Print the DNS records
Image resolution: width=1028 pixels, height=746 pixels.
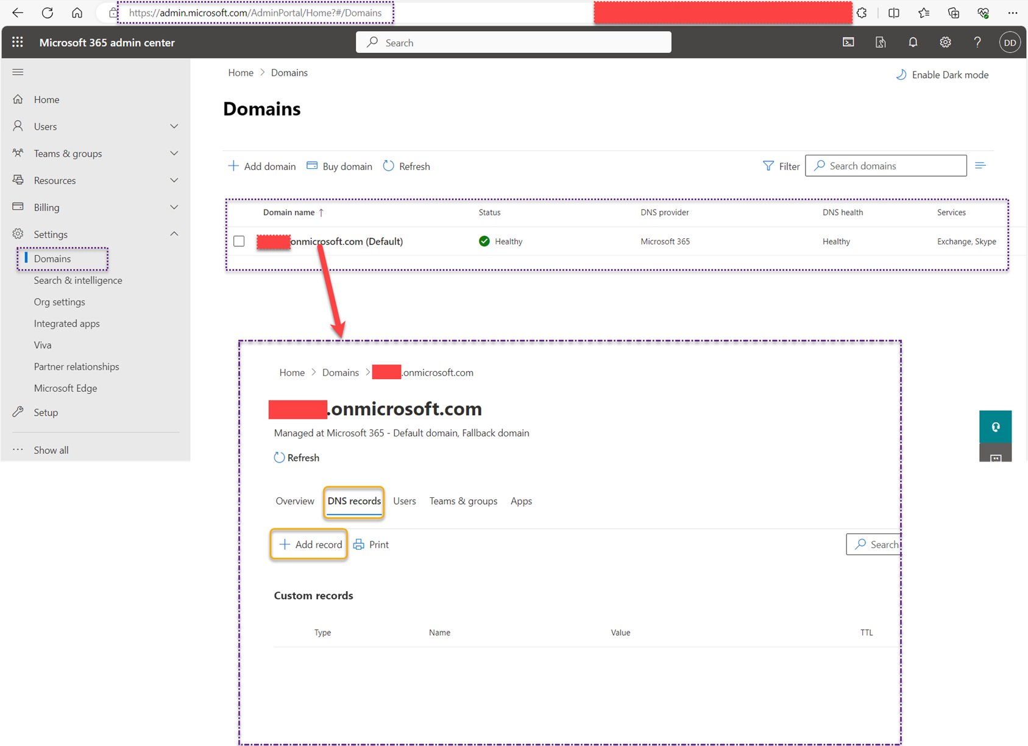click(371, 544)
